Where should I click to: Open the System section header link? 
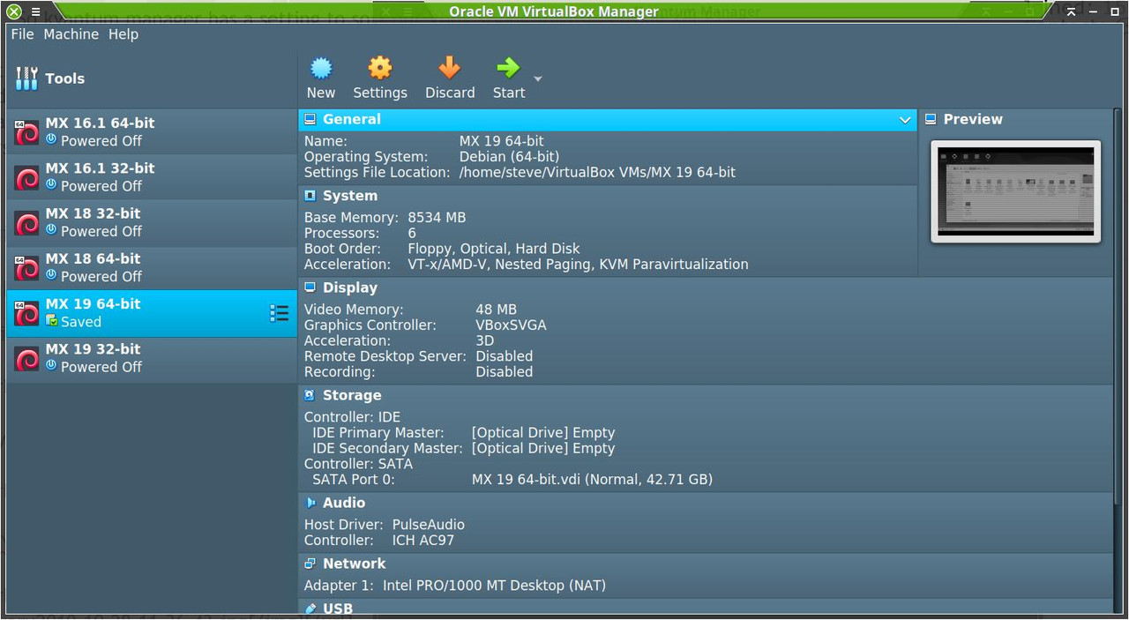pos(350,196)
